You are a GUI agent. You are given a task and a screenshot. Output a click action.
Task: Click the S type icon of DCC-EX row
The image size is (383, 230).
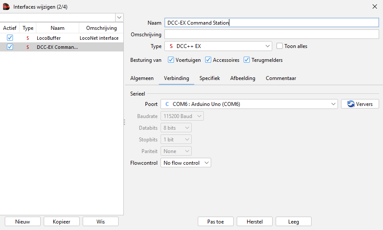[x=28, y=47]
